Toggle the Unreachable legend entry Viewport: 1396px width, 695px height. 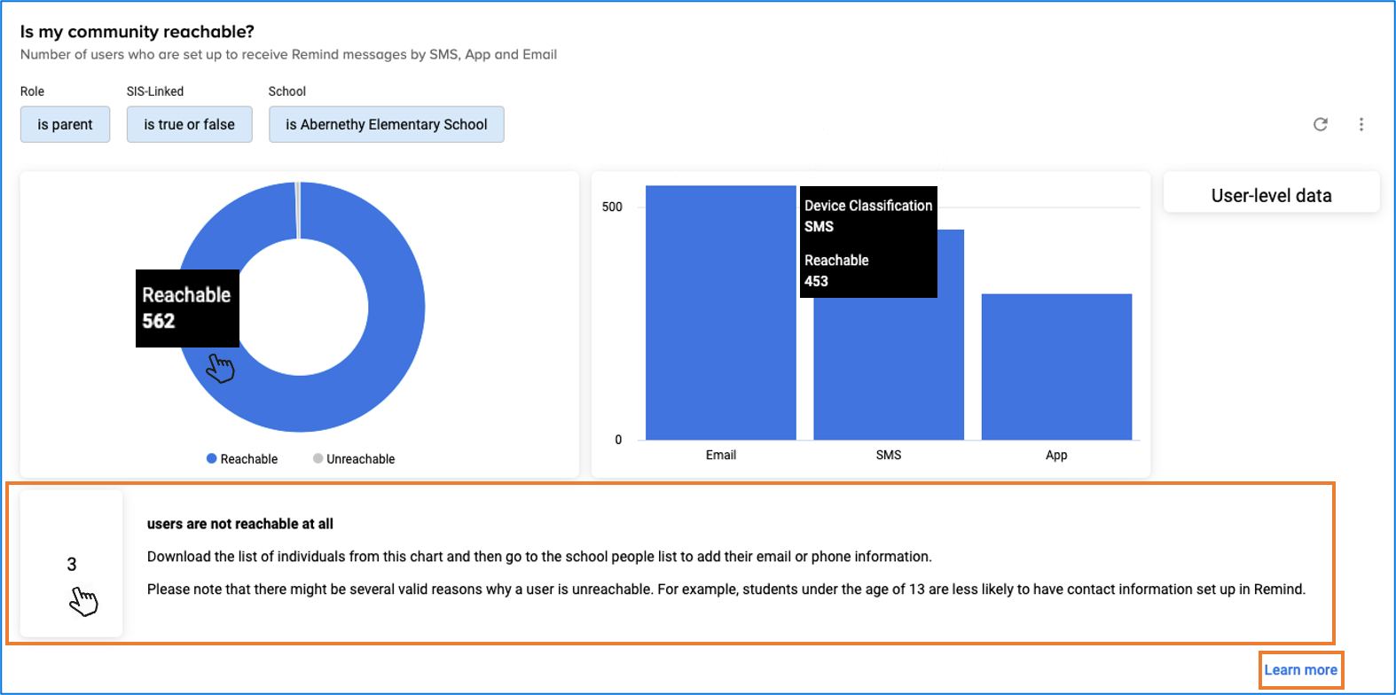(x=354, y=459)
